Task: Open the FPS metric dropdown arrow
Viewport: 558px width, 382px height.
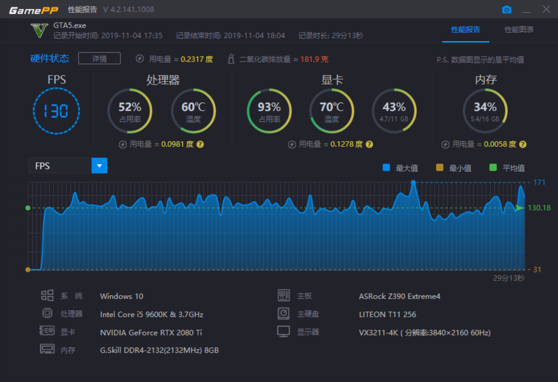Action: tap(99, 166)
